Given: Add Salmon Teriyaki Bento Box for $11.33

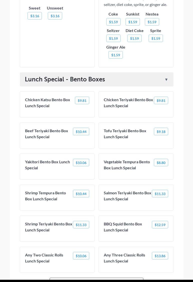Looking at the screenshot, I should (160, 194).
